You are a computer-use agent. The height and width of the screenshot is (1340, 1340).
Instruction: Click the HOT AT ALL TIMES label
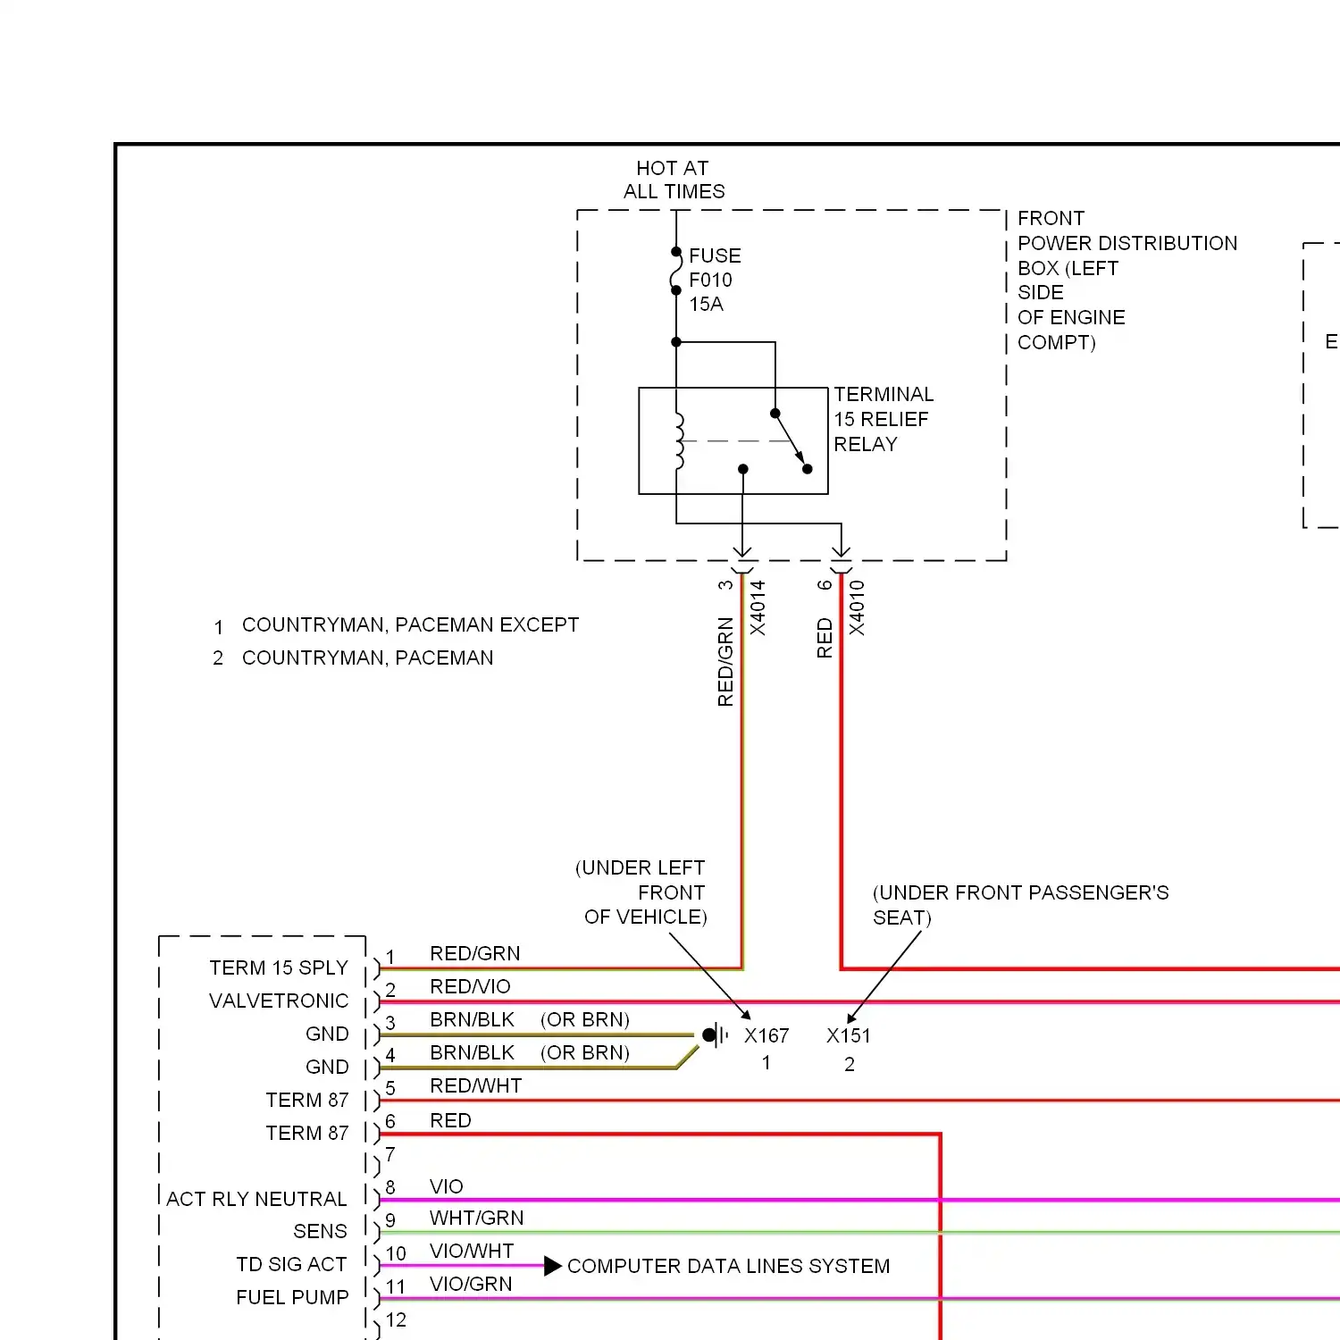click(674, 180)
